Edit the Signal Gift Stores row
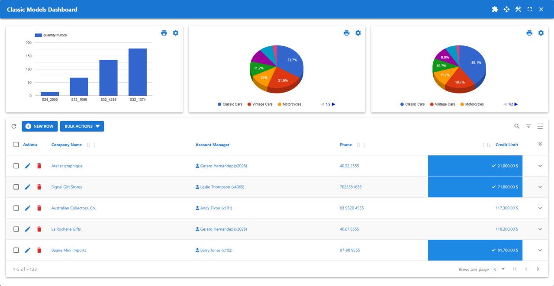 click(28, 187)
